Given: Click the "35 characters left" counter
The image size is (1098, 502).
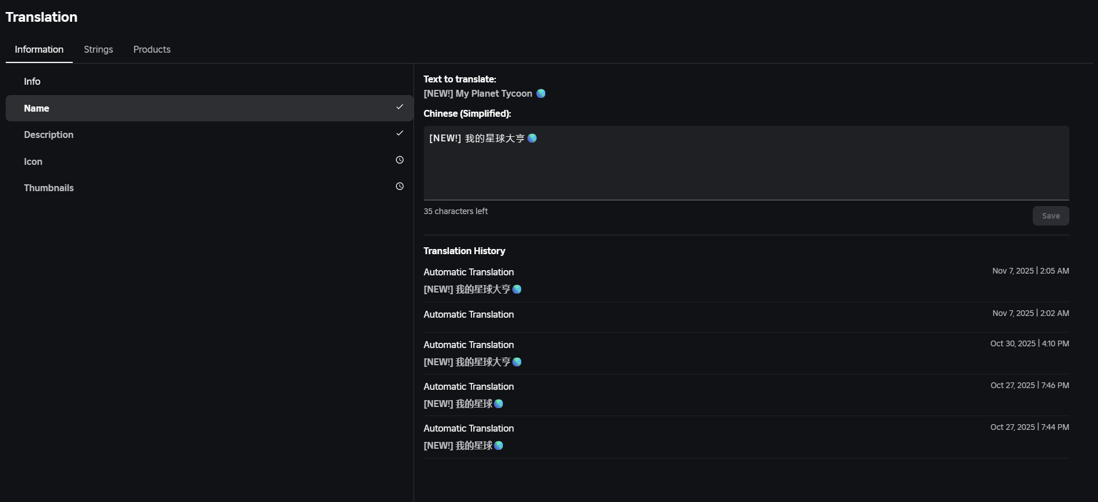Looking at the screenshot, I should pos(456,211).
